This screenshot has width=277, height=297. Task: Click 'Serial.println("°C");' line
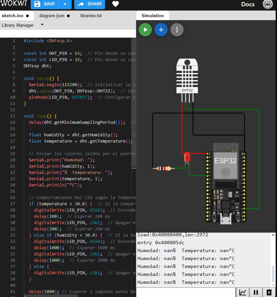(x=55, y=185)
